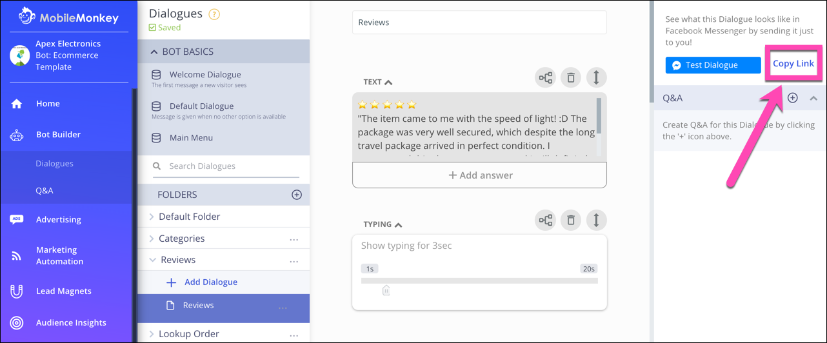Click the Advertising ads icon
Screen dimensions: 827x343
(x=17, y=220)
